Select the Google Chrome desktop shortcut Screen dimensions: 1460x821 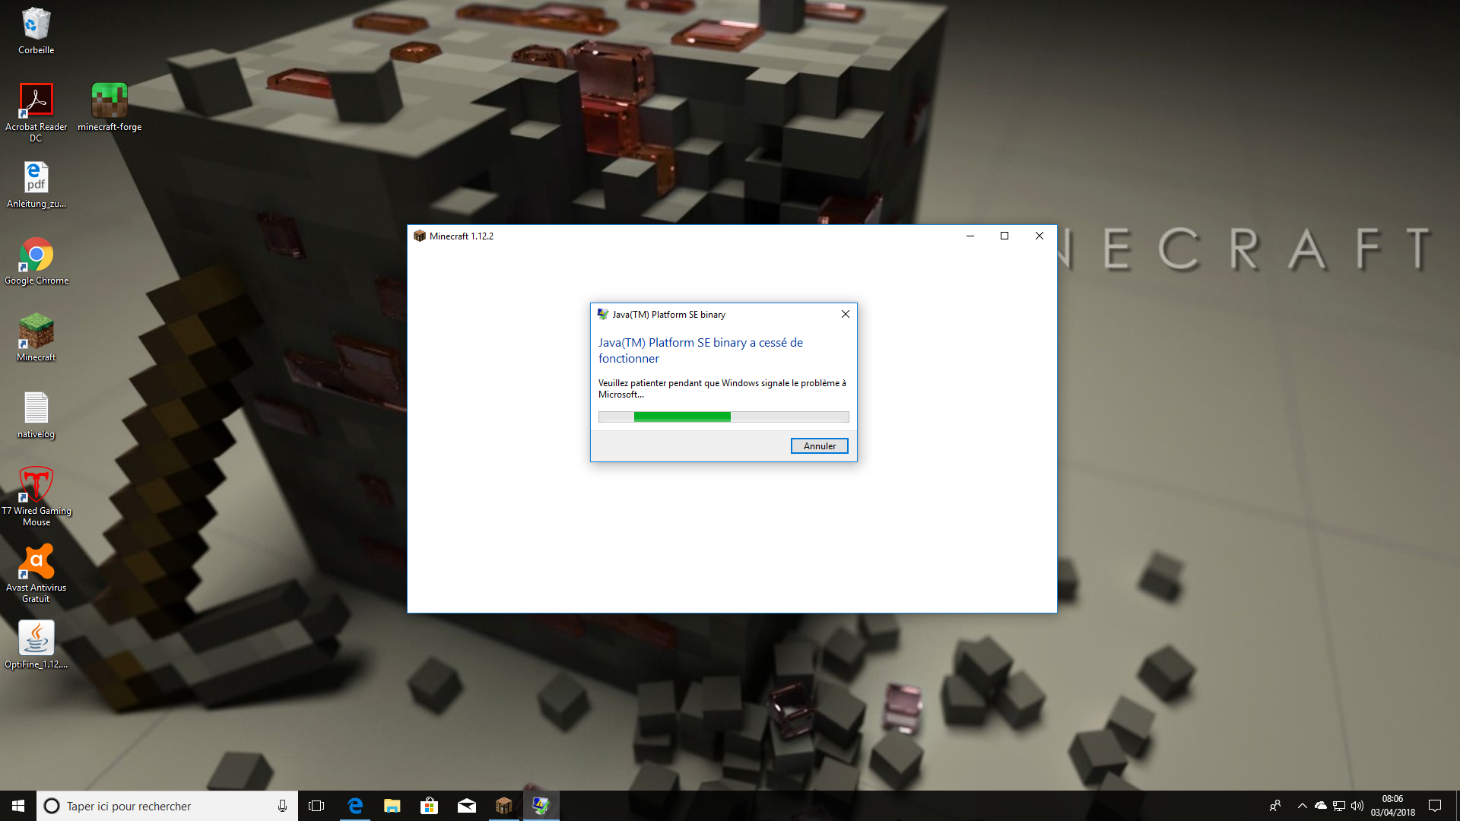coord(36,261)
